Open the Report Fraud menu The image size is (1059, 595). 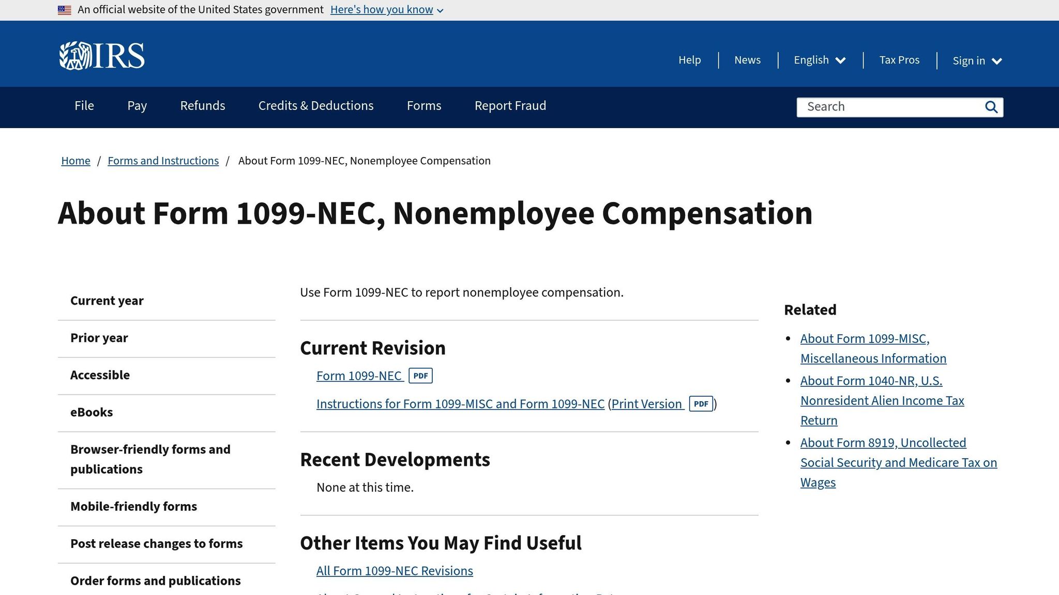click(x=510, y=106)
